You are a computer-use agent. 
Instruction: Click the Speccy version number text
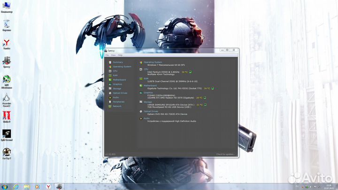(110, 154)
